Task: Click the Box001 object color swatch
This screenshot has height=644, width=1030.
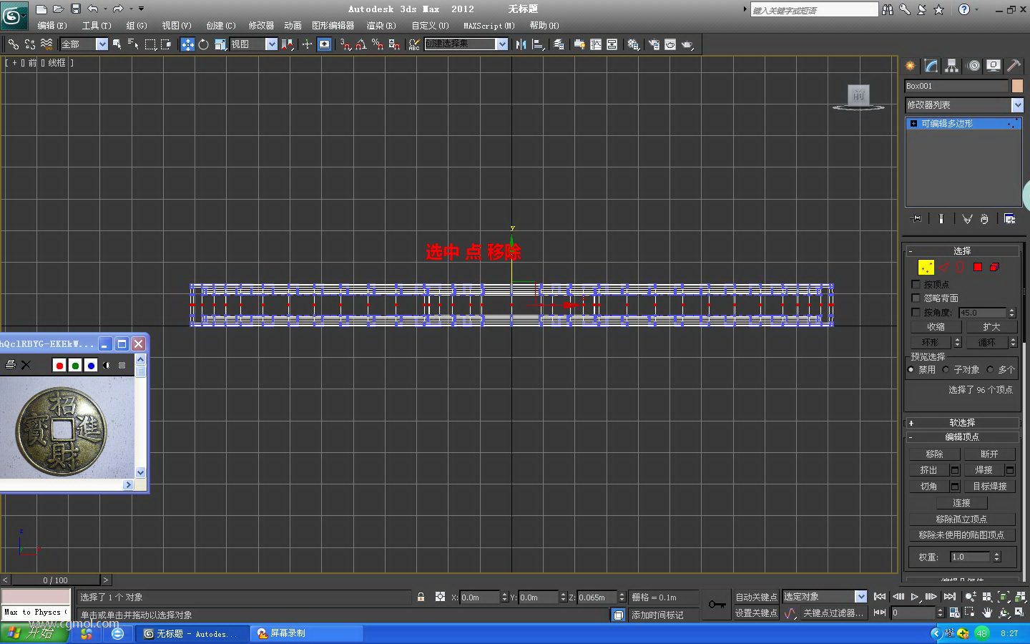Action: tap(1017, 86)
